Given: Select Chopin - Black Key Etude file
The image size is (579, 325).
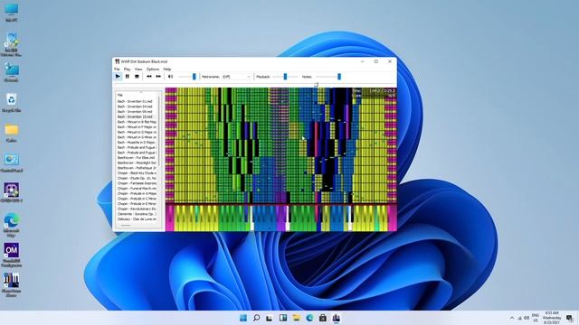Looking at the screenshot, I should (x=137, y=172).
